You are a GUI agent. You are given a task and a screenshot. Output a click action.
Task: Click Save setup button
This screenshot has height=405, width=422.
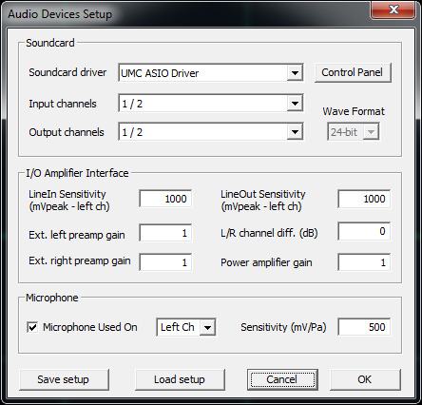coord(64,379)
